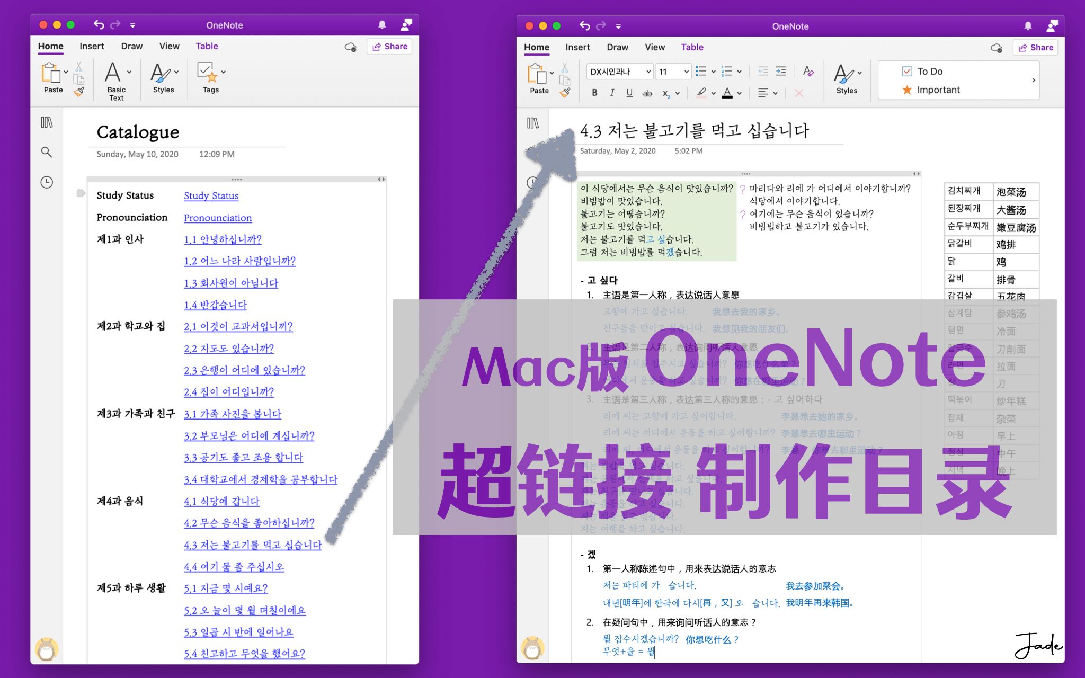Expand tags gallery arrow in right window
This screenshot has height=678, width=1085.
(1033, 81)
